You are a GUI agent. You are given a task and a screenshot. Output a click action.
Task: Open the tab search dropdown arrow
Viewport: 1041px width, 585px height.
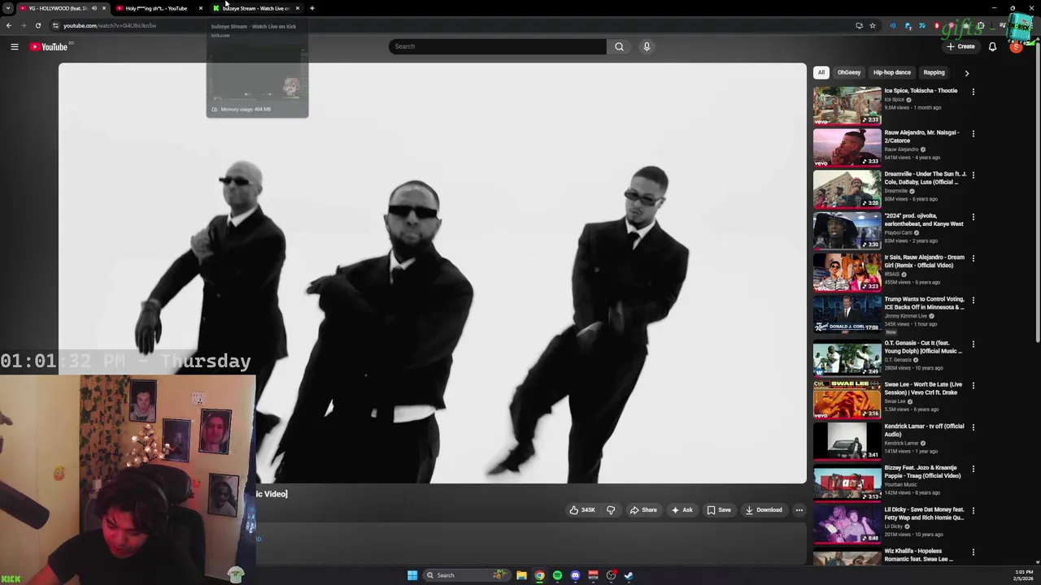click(8, 8)
